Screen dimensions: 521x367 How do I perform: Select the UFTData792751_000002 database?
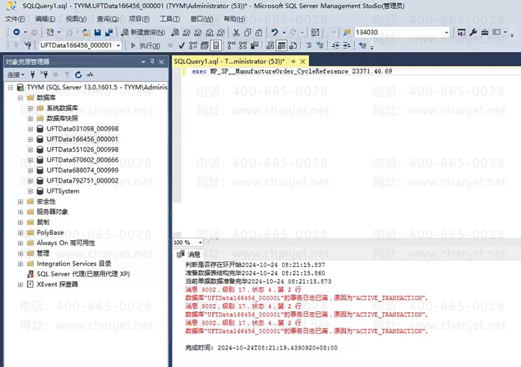83,181
